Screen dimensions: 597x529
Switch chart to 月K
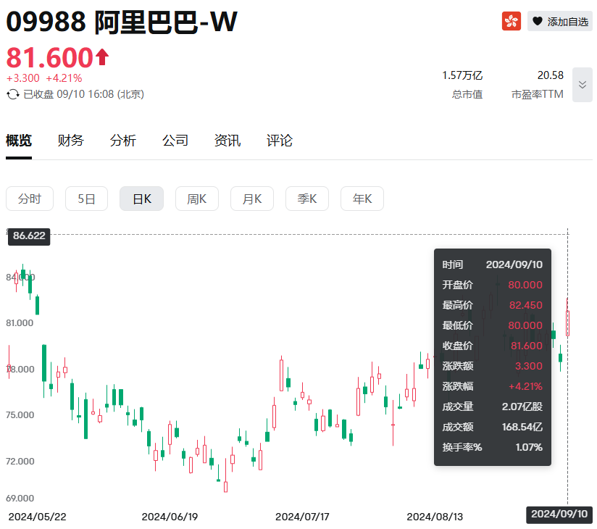[x=252, y=199]
